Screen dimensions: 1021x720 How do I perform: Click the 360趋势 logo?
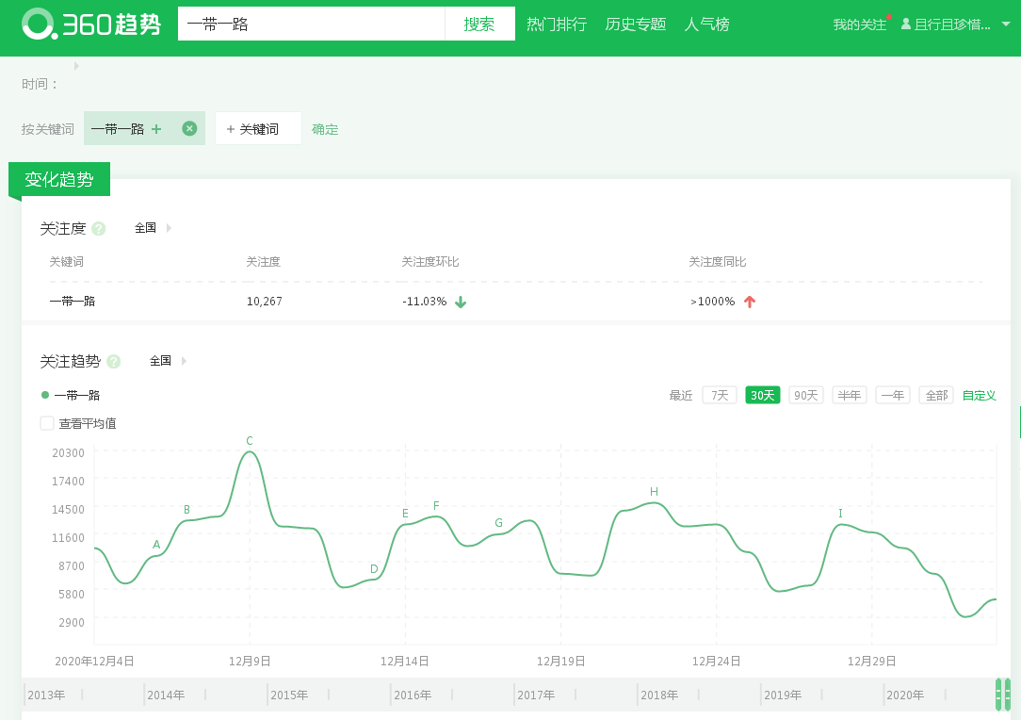91,25
